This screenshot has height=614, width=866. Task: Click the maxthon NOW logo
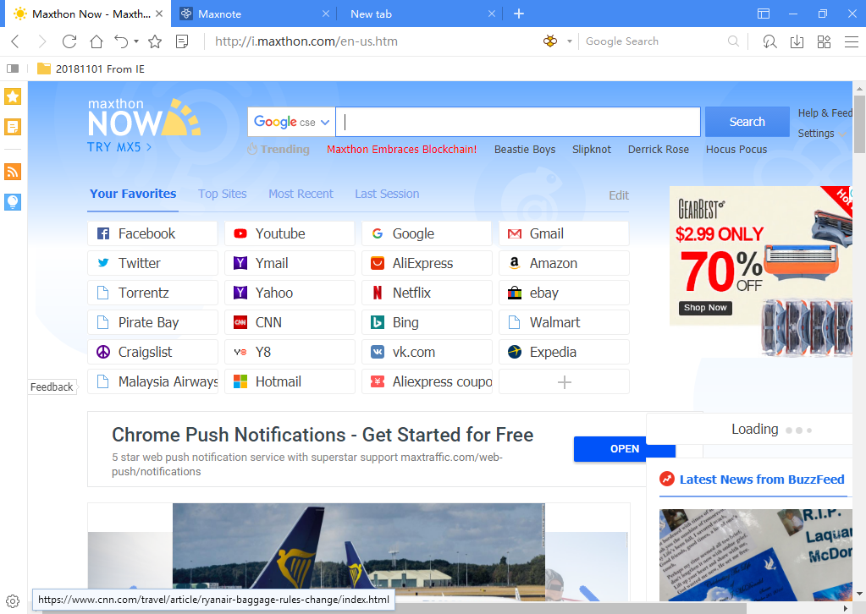click(144, 118)
